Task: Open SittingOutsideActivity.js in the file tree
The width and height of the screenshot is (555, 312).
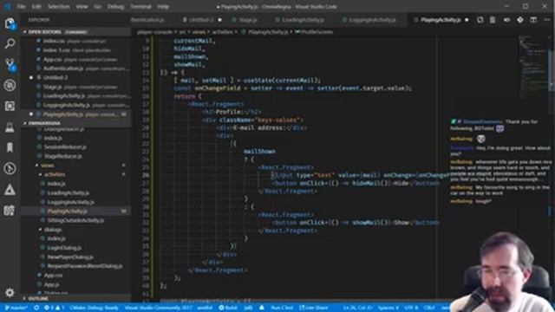Action: 75,220
